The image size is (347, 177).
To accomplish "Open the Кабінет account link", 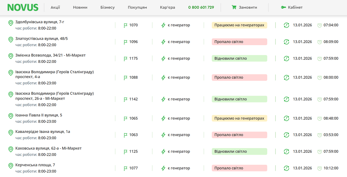I will pos(295,7).
